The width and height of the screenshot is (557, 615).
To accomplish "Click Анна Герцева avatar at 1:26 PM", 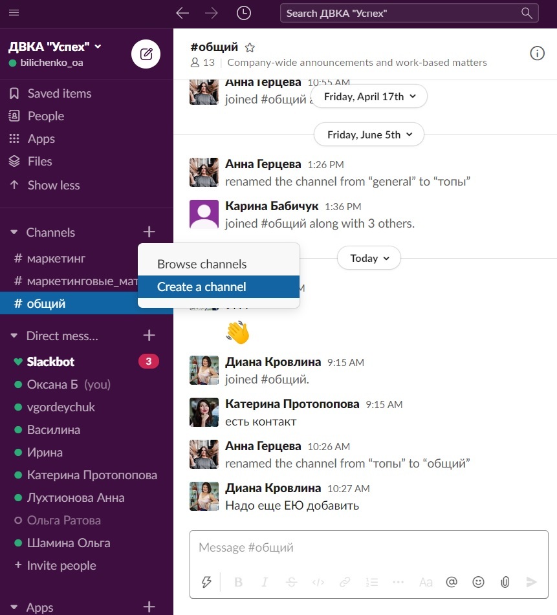I will coord(204,172).
